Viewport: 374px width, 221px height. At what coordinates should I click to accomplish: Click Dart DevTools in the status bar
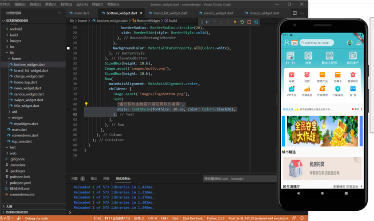click(192, 218)
